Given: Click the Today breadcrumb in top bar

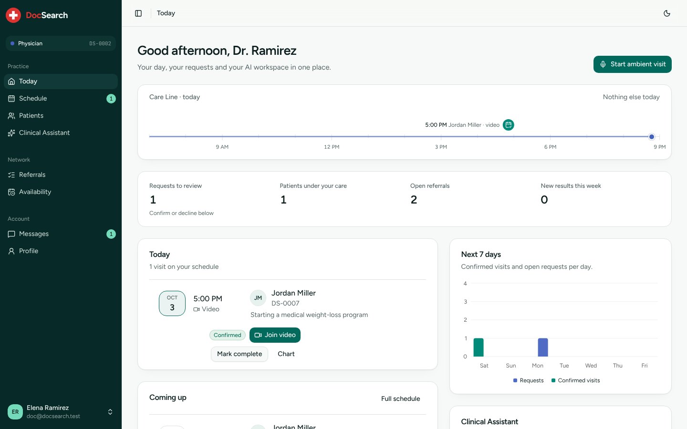Looking at the screenshot, I should [166, 13].
